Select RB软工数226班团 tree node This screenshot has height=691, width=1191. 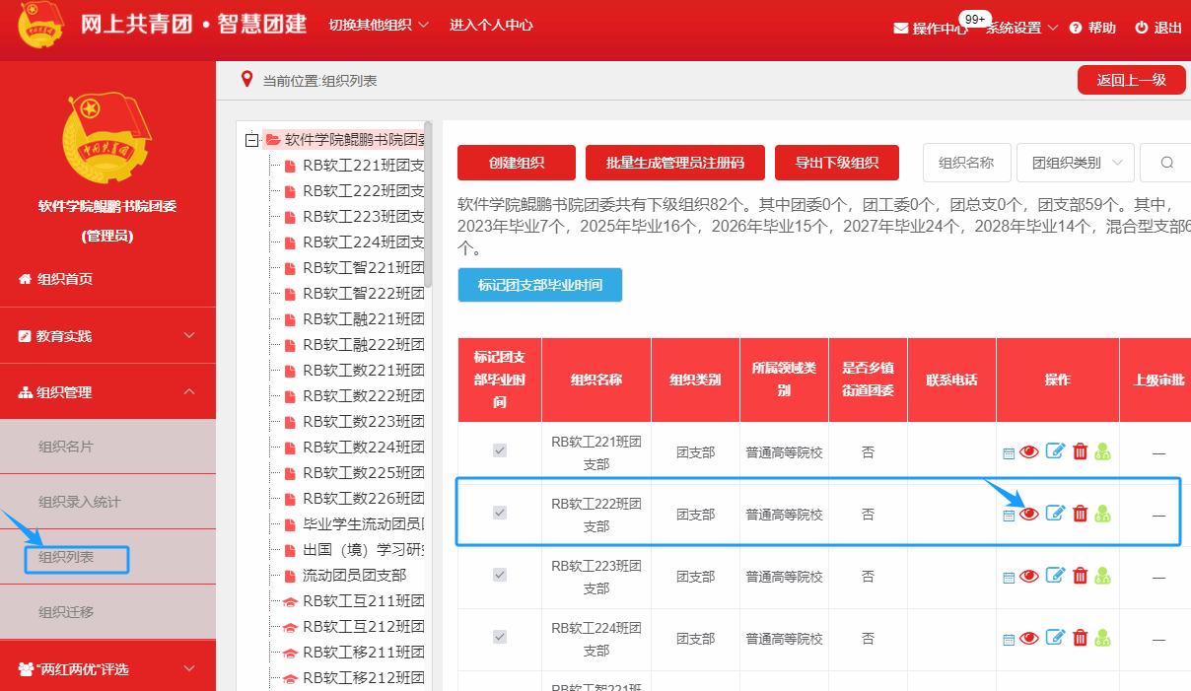tap(364, 498)
